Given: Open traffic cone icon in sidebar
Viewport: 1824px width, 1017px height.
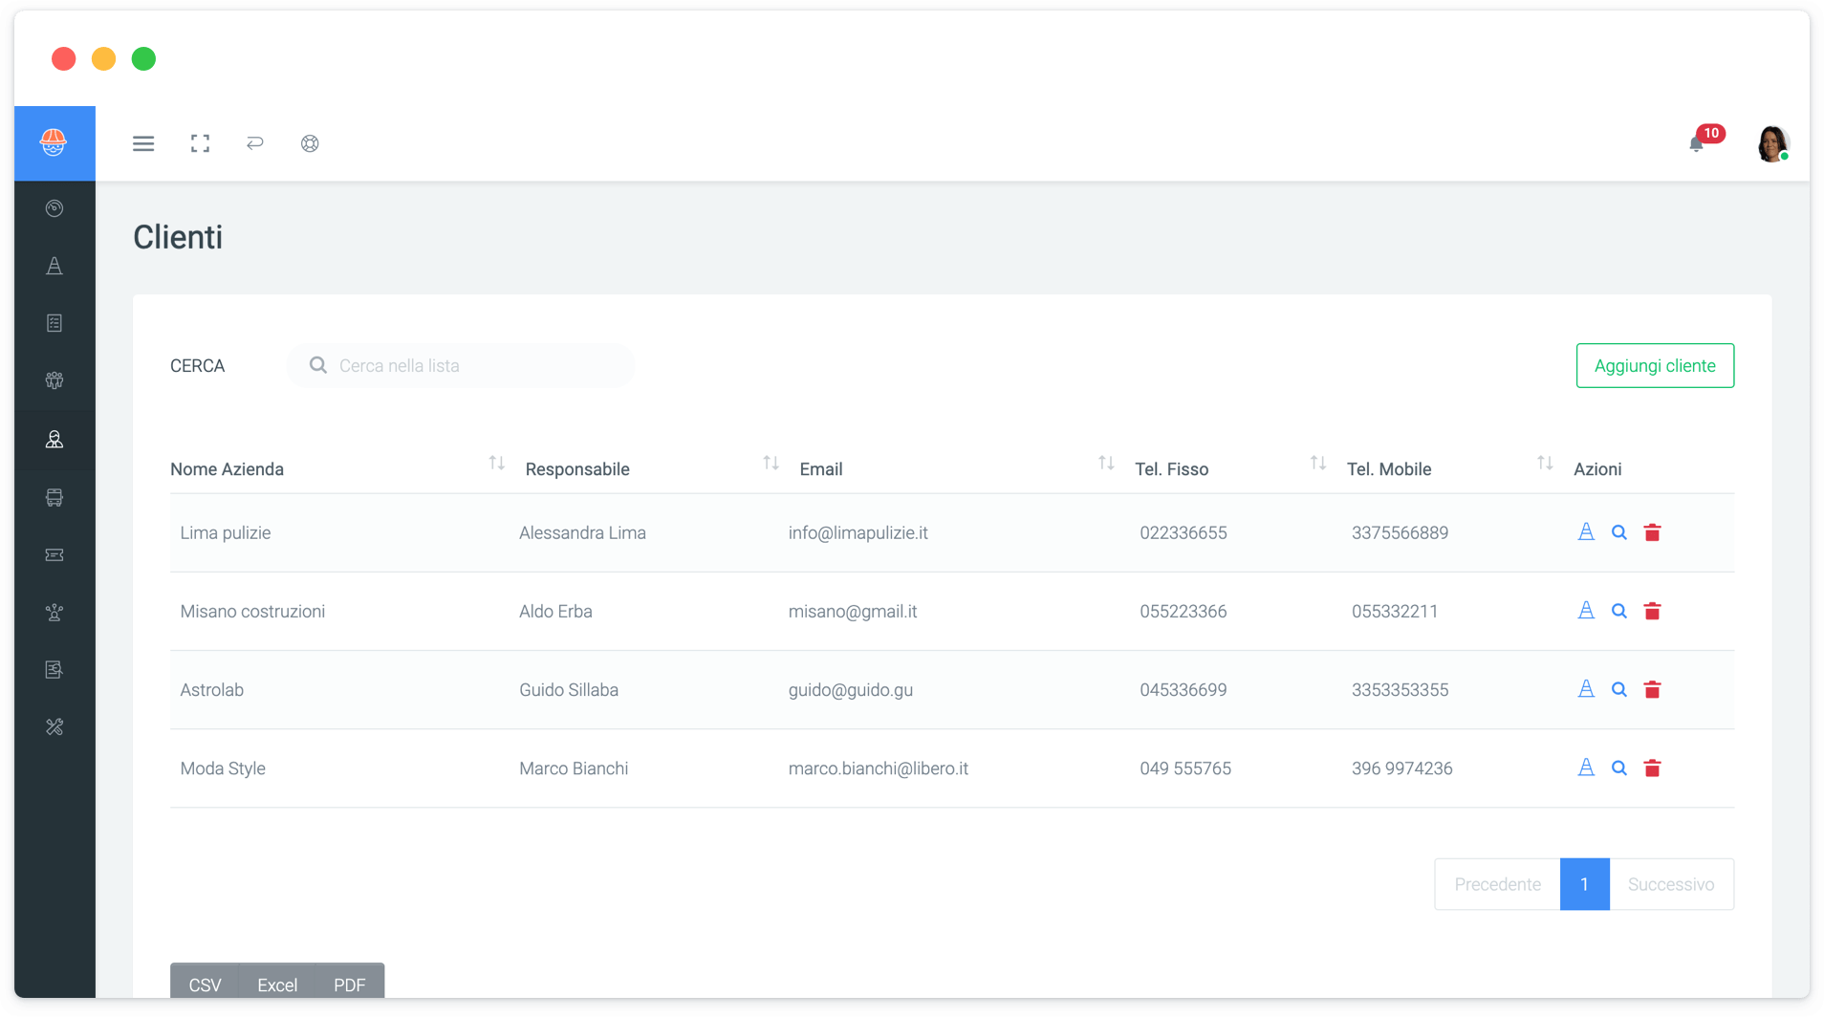Looking at the screenshot, I should (54, 266).
